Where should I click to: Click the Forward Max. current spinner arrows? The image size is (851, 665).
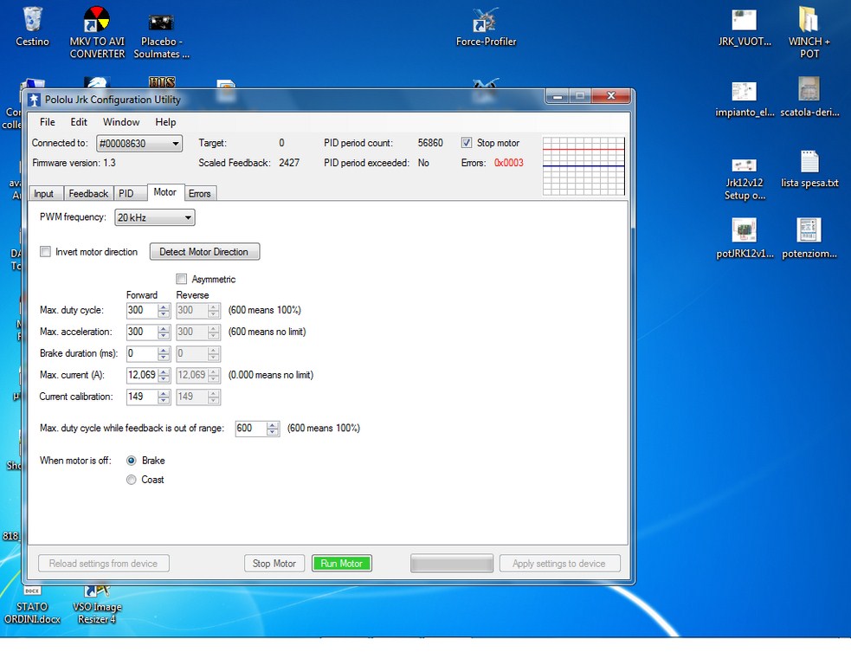point(164,375)
